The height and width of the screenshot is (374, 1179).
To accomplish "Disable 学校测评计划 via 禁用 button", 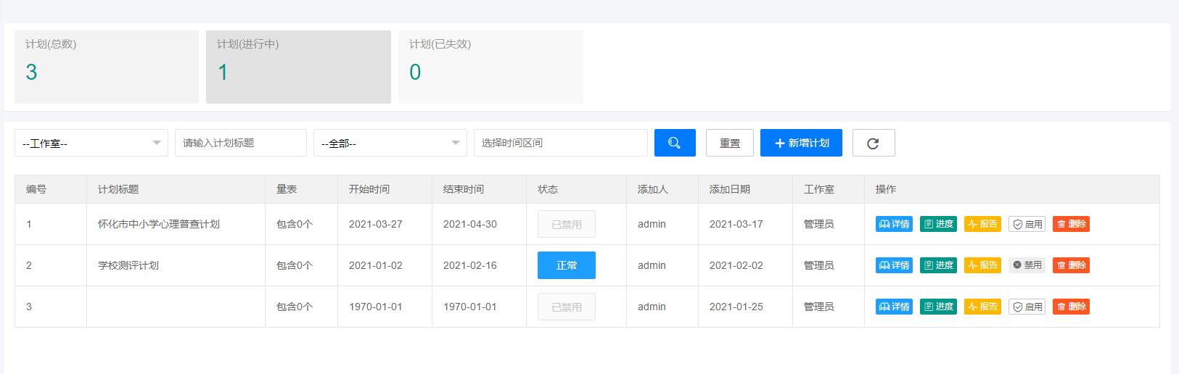I will click(1027, 265).
